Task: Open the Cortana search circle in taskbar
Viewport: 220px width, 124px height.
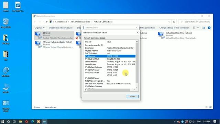Action: click(8, 122)
